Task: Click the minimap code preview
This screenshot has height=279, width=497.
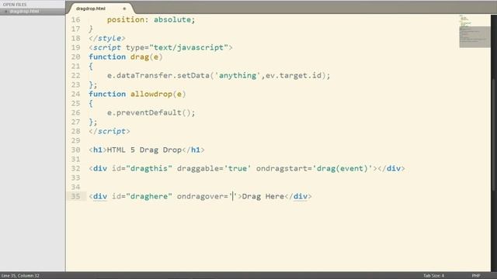Action: point(474,32)
